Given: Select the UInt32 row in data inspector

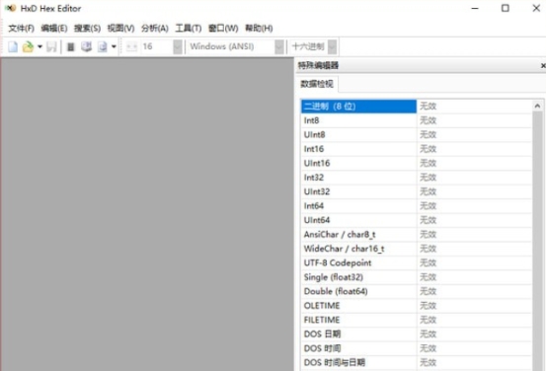Looking at the screenshot, I should [x=416, y=191].
